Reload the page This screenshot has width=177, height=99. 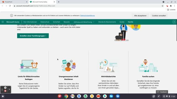[x=10, y=6]
